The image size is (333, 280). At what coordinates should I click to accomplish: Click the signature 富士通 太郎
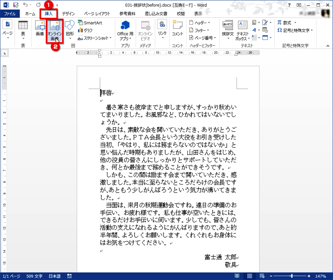[220, 257]
